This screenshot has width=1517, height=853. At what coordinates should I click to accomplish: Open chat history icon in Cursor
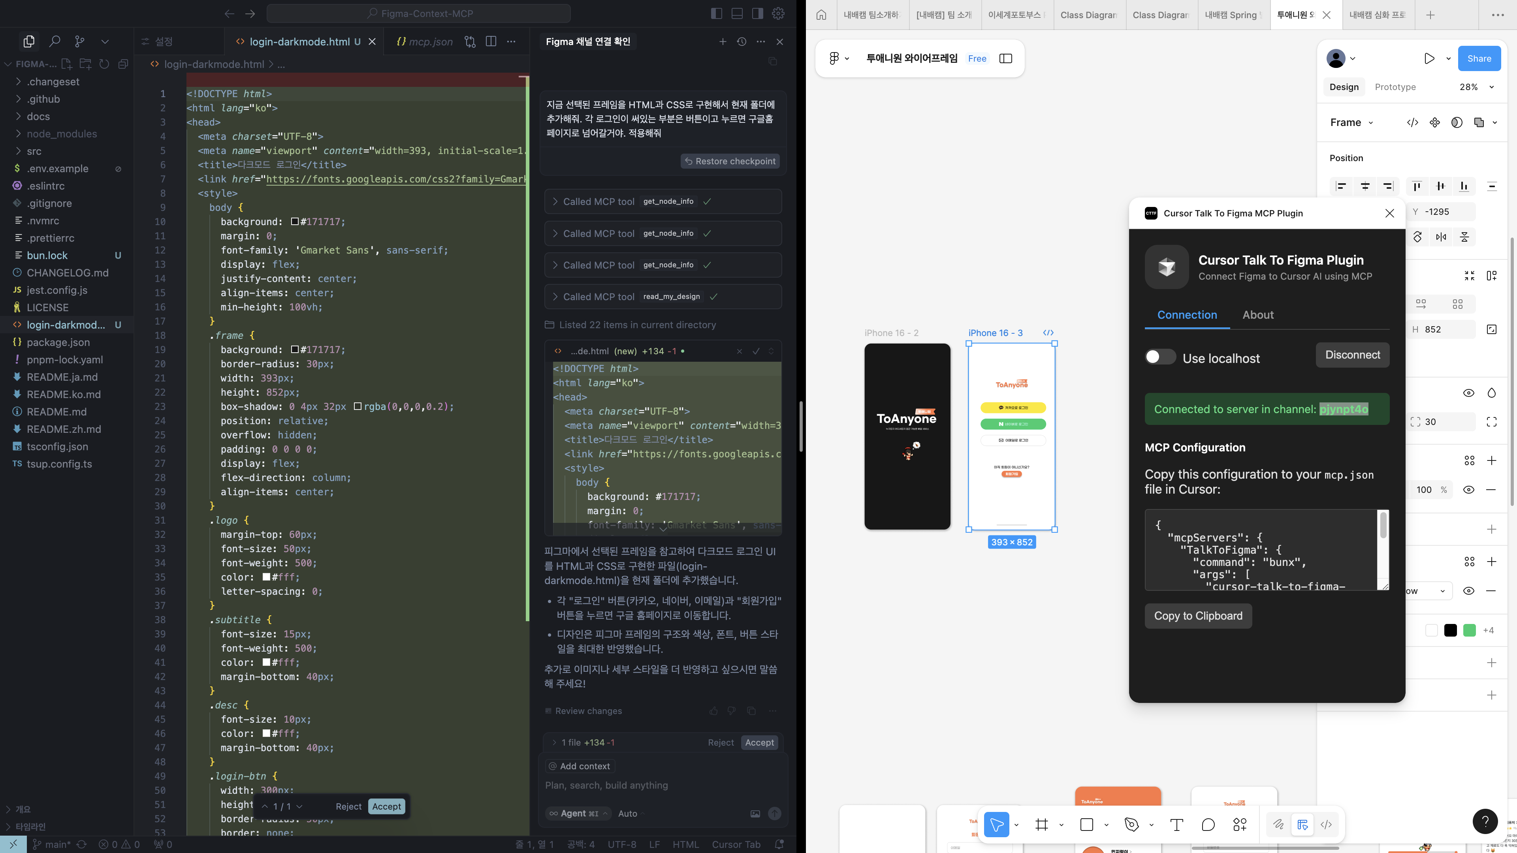tap(742, 42)
